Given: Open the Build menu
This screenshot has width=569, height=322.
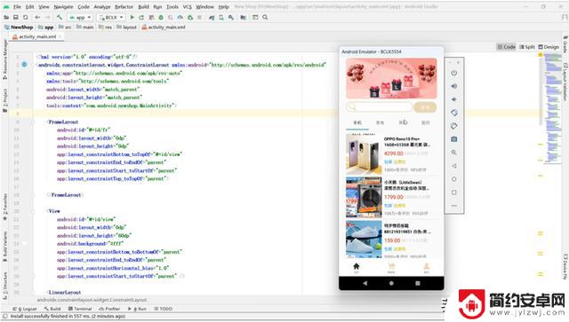Looking at the screenshot, I should tap(144, 7).
